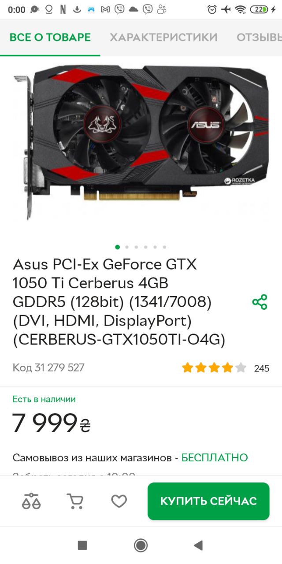Image resolution: width=282 pixels, height=564 pixels.
Task: Tap Android recent apps square button
Action: click(x=82, y=545)
